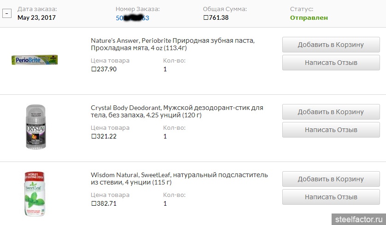Open the PerioBrite toothpaste product image
The image size is (386, 225).
(x=35, y=60)
